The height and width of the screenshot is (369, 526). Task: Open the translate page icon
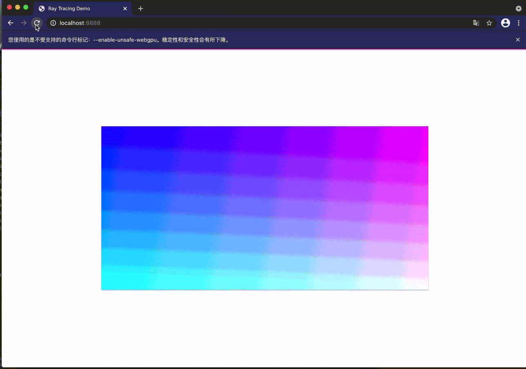pyautogui.click(x=476, y=23)
